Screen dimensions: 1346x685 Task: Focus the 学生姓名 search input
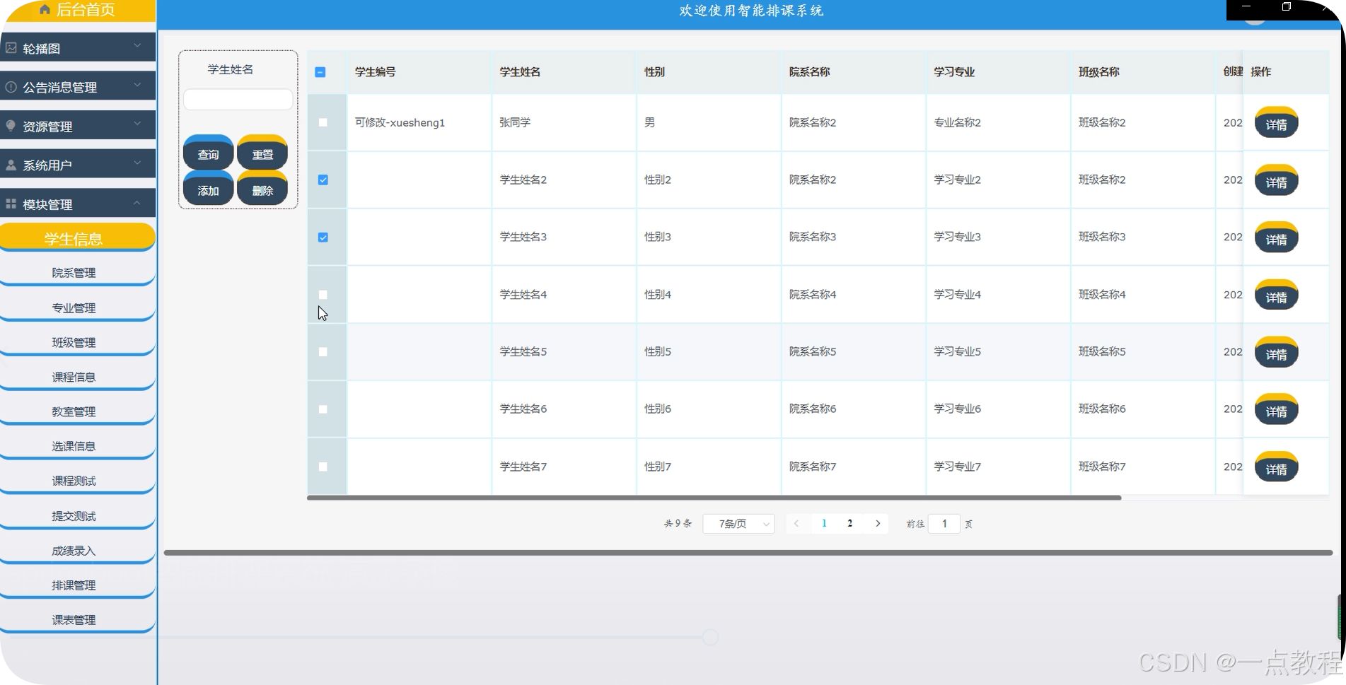pyautogui.click(x=238, y=100)
